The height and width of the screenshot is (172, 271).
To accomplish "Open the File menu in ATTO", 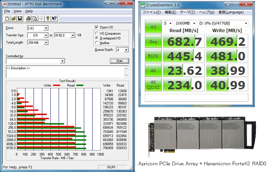I will tap(7, 11).
